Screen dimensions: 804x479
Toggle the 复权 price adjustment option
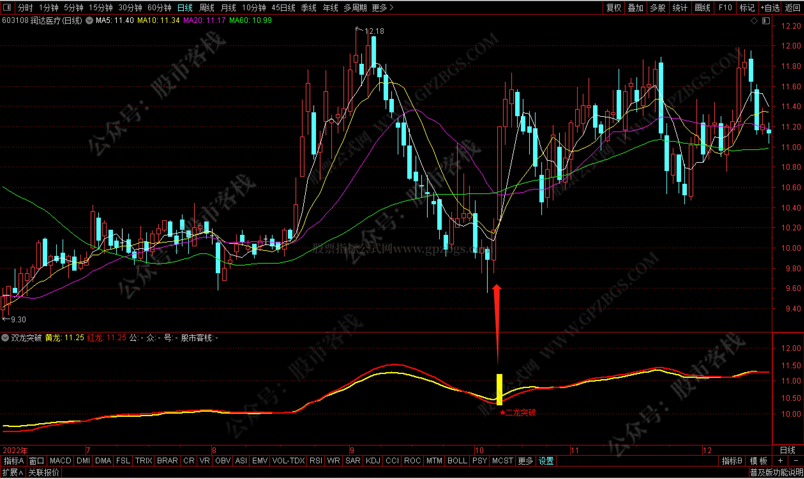pyautogui.click(x=613, y=7)
